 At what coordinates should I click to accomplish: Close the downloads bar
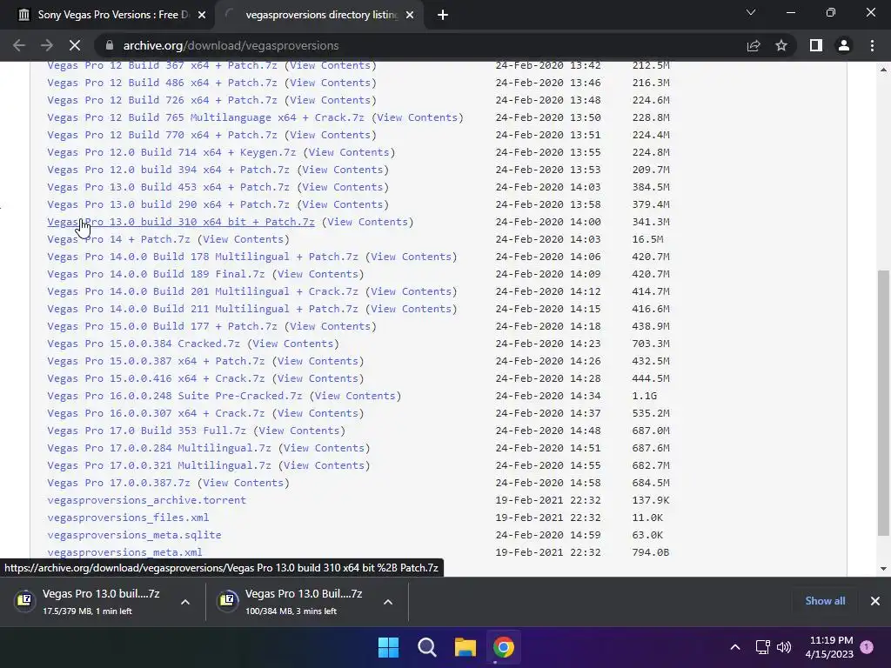(x=875, y=601)
